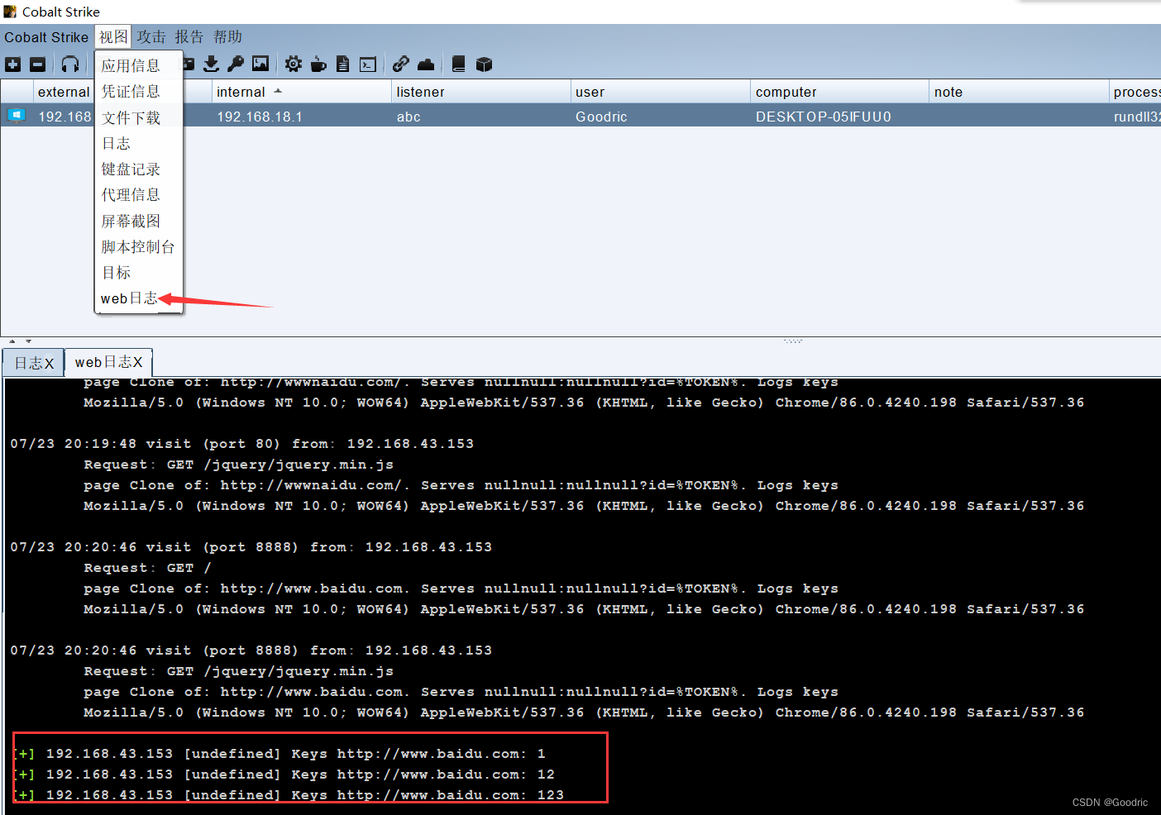Close the 日志 tab with its X
Image resolution: width=1161 pixels, height=815 pixels.
click(x=49, y=364)
